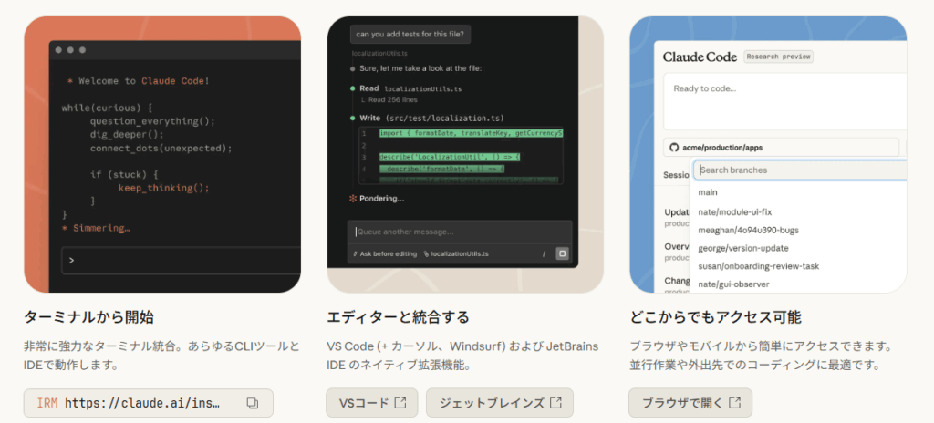Click the external-link icon on ブラウザで開く button
This screenshot has width=934, height=423.
(x=733, y=402)
